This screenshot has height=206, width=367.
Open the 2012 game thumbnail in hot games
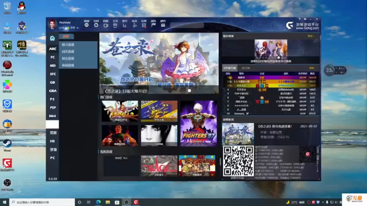pos(120,111)
